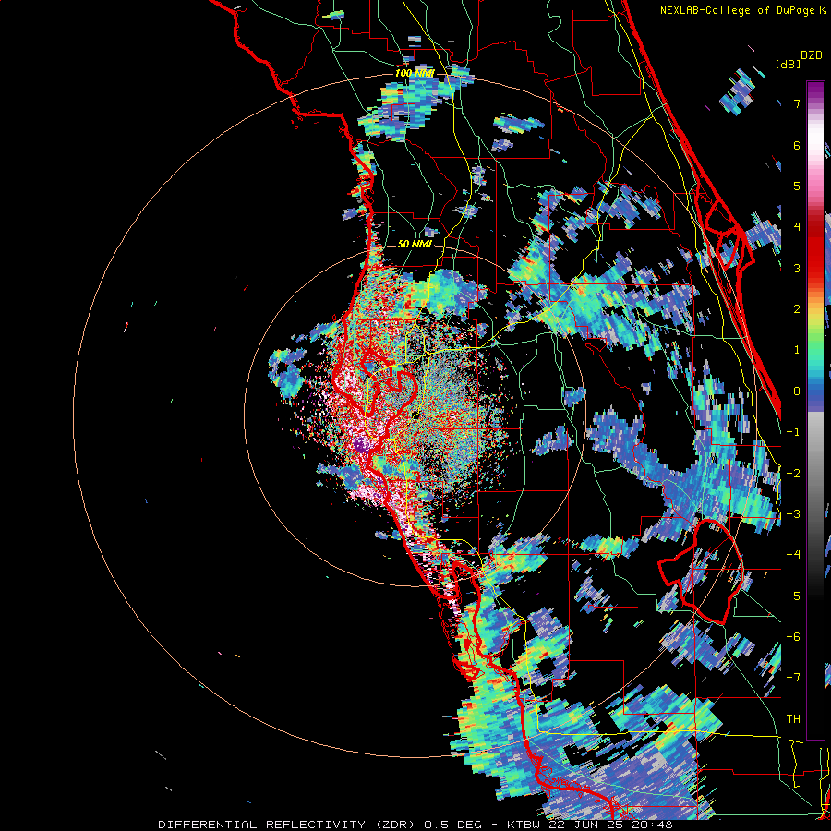Click the color scale value 6
Image resolution: width=831 pixels, height=831 pixels.
[797, 145]
